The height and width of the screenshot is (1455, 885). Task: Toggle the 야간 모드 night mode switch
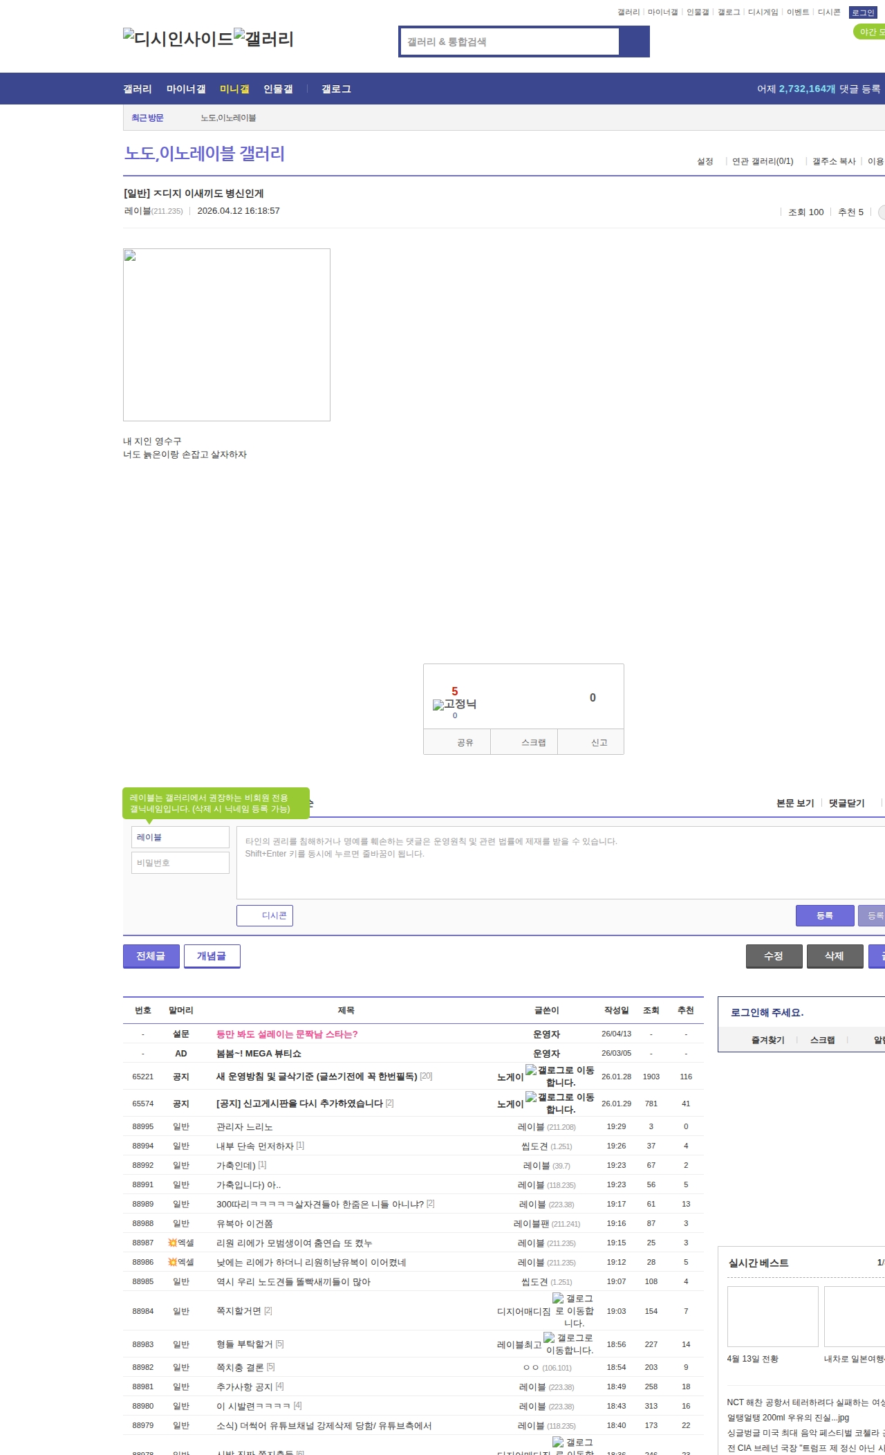[x=869, y=32]
